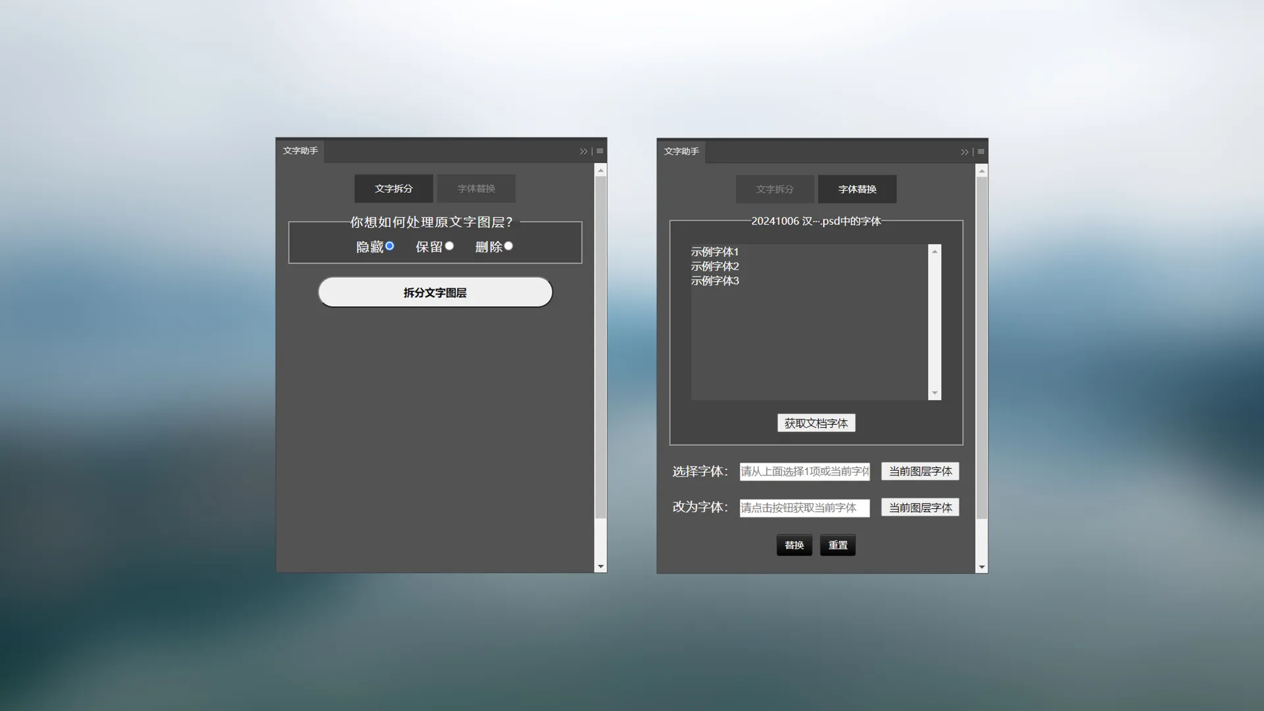Viewport: 1264px width, 711px height.
Task: Click the 重置 button
Action: [x=837, y=544]
